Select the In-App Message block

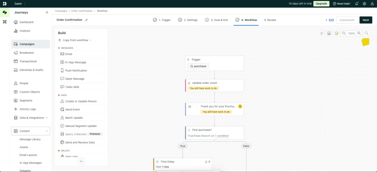click(x=81, y=62)
